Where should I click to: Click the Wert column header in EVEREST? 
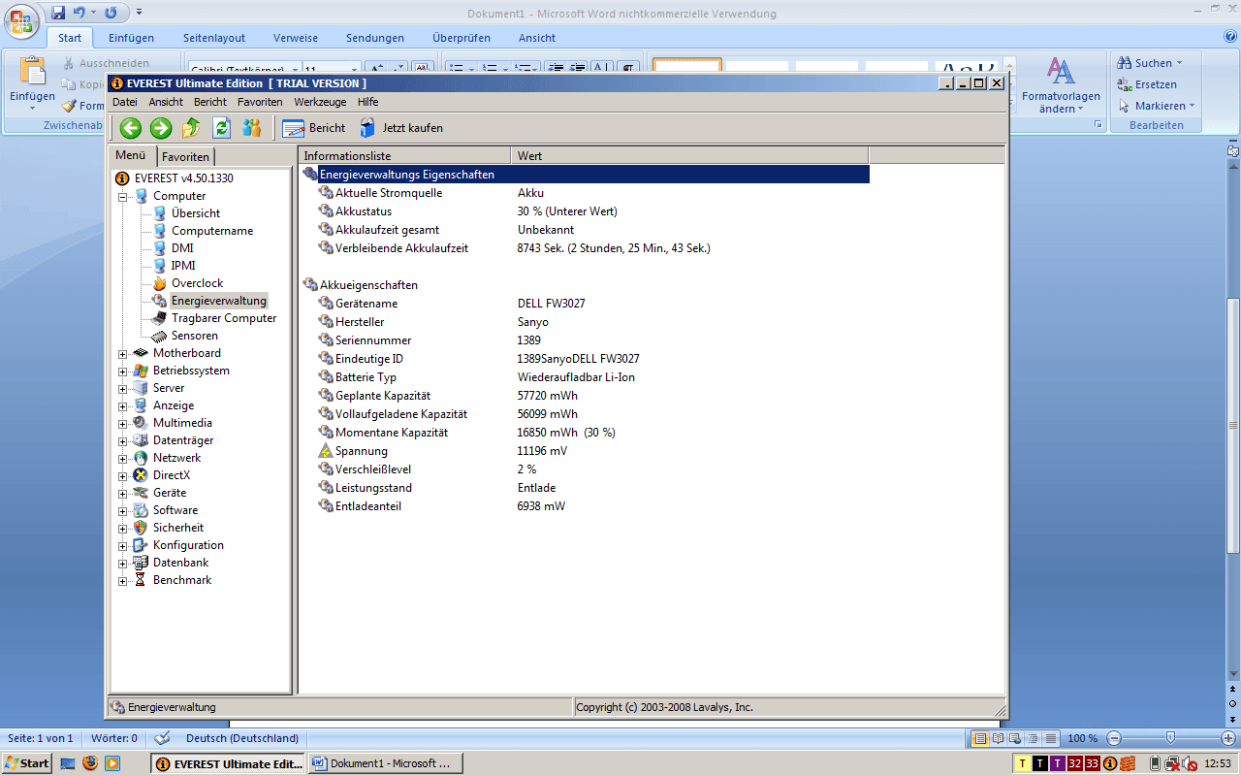(689, 155)
